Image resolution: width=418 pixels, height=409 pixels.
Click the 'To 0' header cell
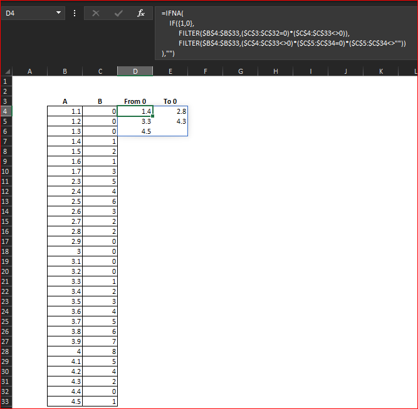170,101
